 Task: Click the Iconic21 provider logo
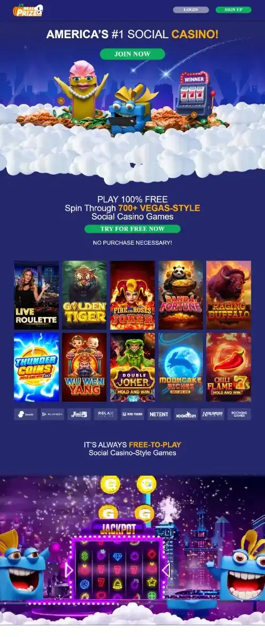[185, 414]
